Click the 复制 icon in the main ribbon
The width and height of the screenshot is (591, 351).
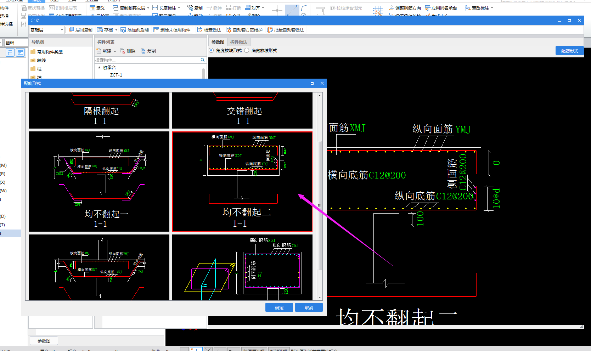(x=190, y=8)
